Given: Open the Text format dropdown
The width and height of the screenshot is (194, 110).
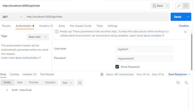Looking at the screenshot, I should (67, 83).
